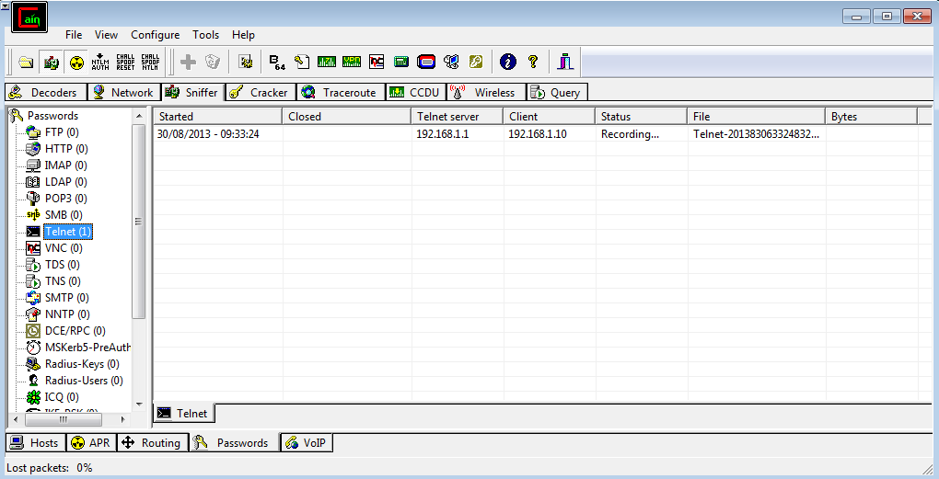The width and height of the screenshot is (939, 479).
Task: Open the key-on-page password decoder icon
Action: point(302,62)
